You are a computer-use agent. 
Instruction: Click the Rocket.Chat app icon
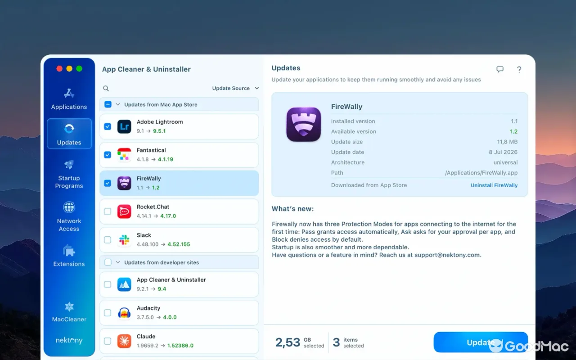[x=124, y=211]
